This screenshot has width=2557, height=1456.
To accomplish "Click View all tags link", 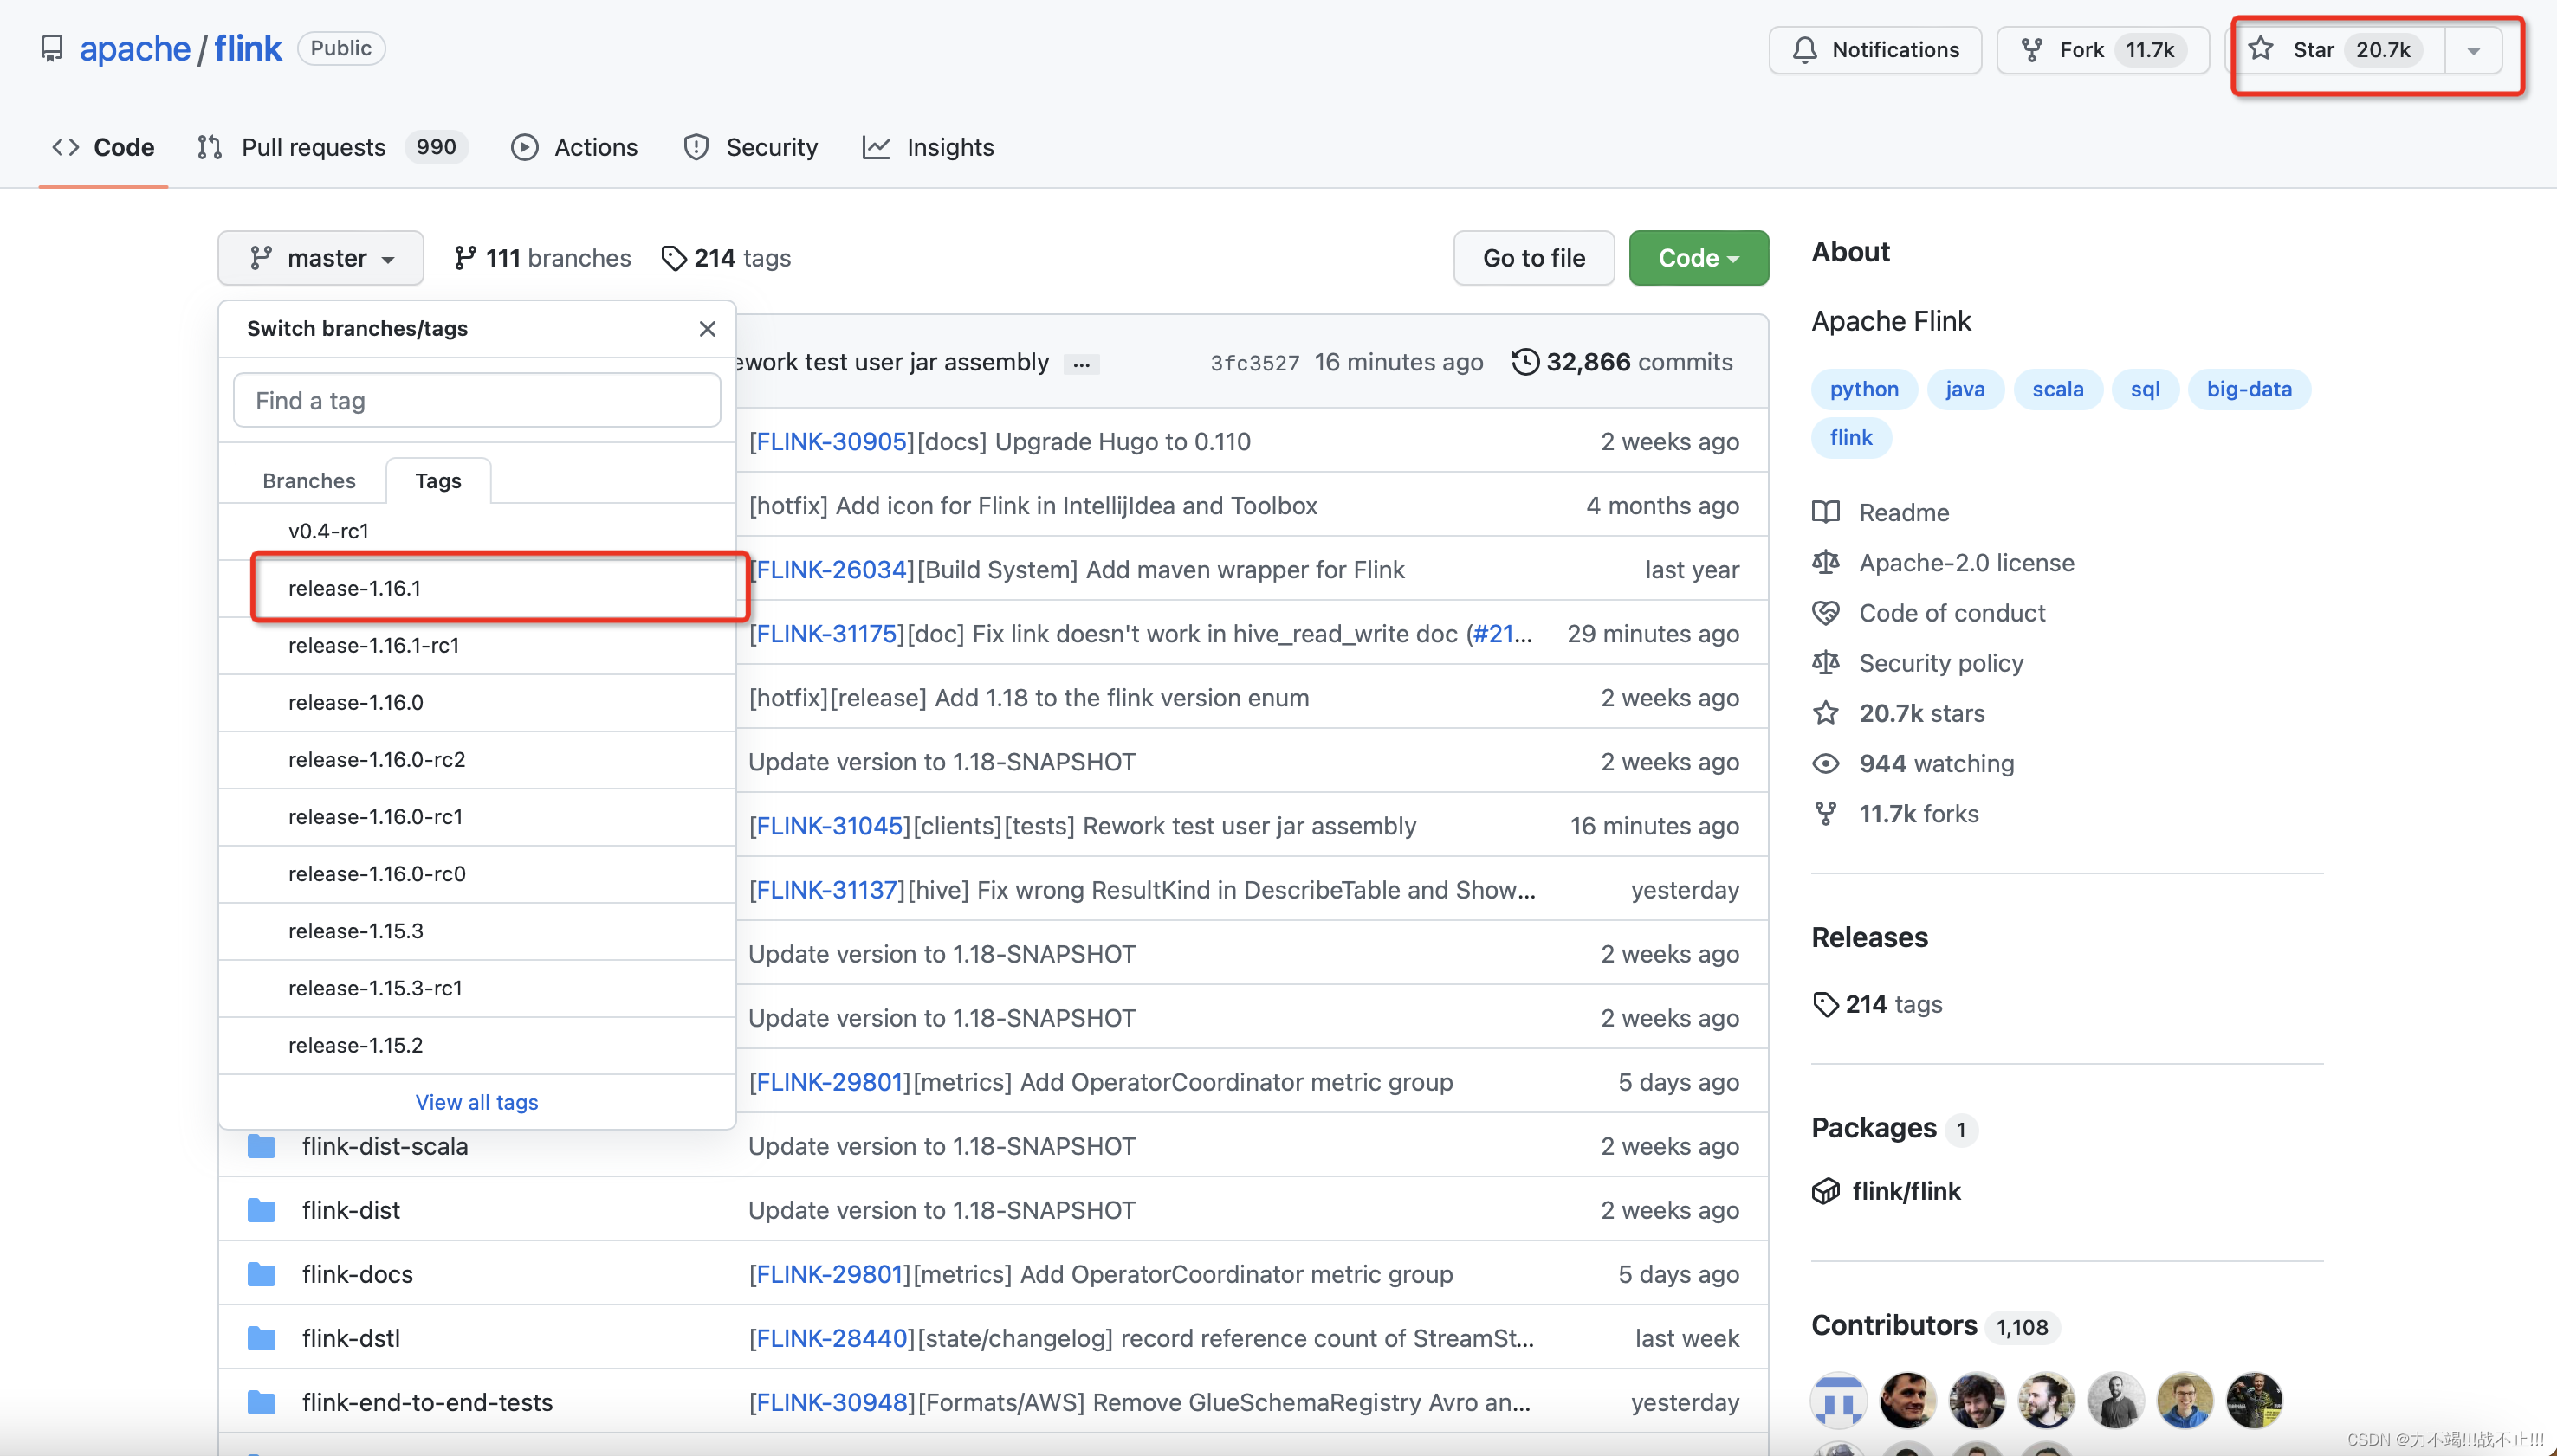I will point(477,1102).
